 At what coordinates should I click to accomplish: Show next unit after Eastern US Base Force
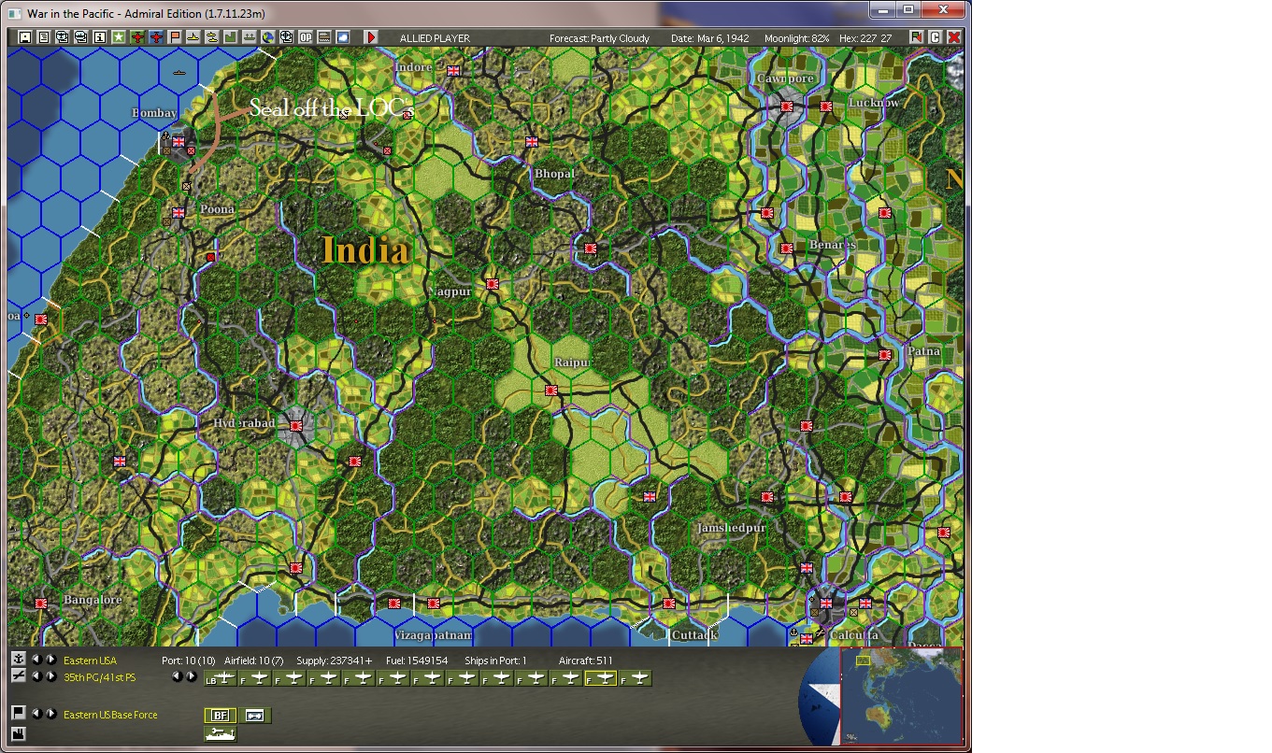(51, 714)
